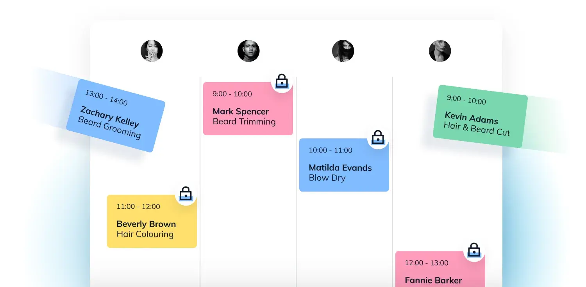Click the lock icon on Mark Spencer's appointment
The height and width of the screenshot is (287, 586).
(x=282, y=82)
